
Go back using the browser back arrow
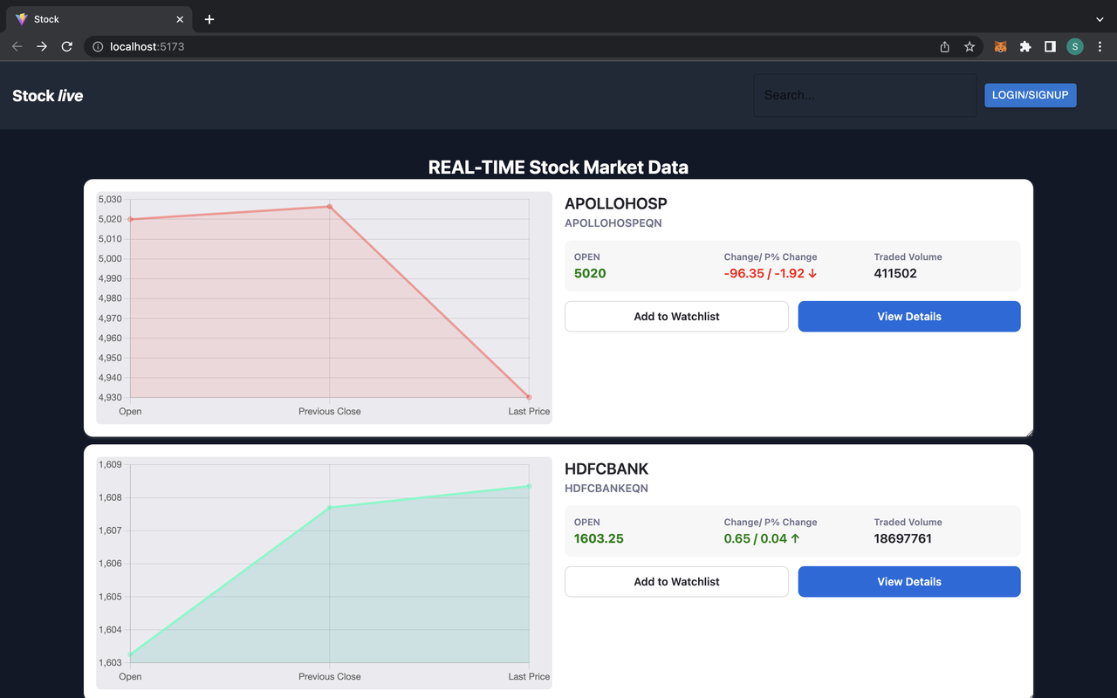pos(17,46)
